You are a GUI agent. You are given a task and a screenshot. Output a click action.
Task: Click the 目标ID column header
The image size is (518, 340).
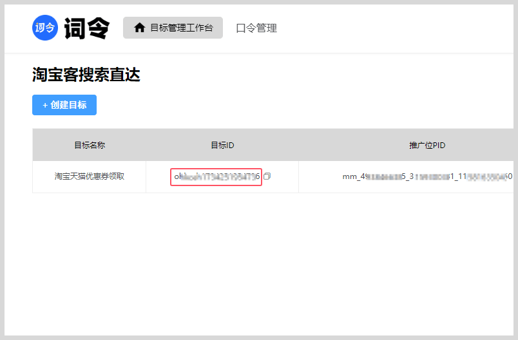click(222, 146)
